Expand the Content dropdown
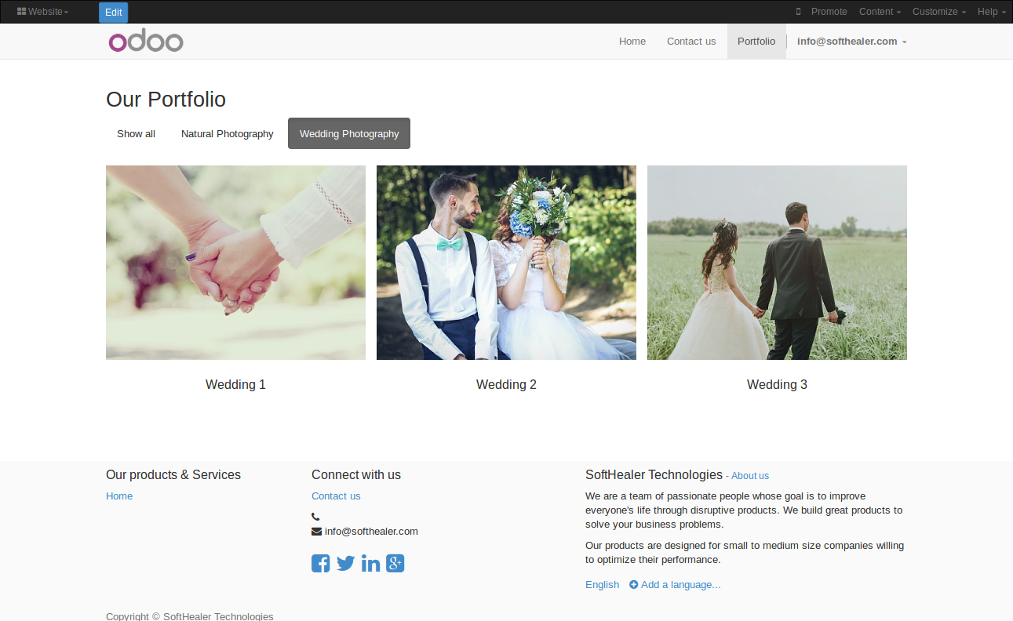This screenshot has height=621, width=1013. (880, 12)
